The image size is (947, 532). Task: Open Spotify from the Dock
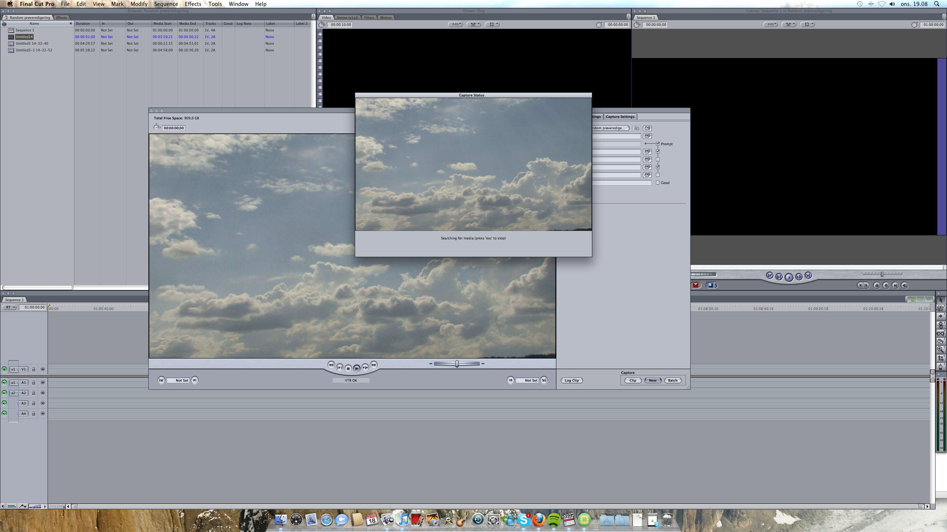[554, 520]
